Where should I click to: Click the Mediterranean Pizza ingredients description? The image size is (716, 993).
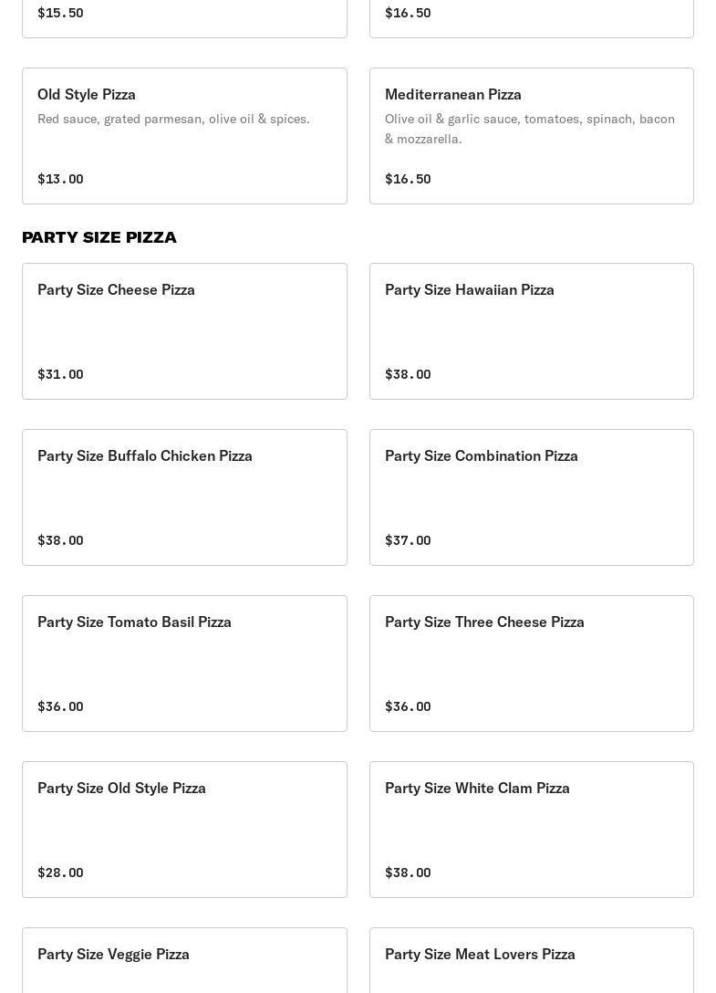[530, 129]
